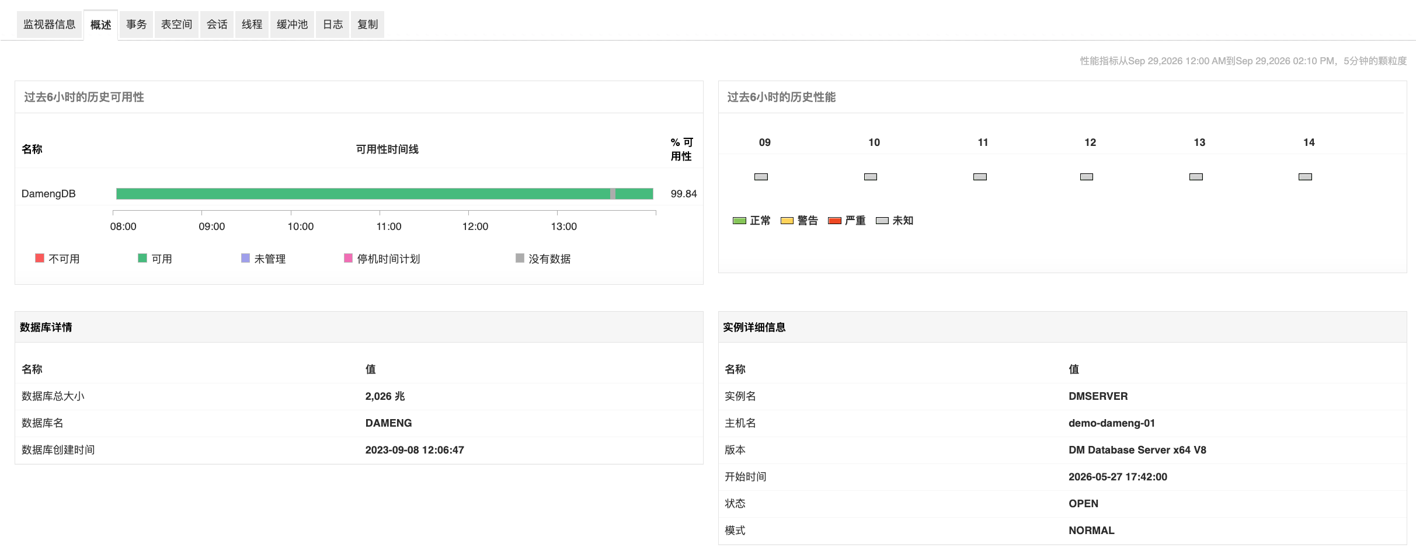Click the DMSERVER instance name value

click(1098, 396)
